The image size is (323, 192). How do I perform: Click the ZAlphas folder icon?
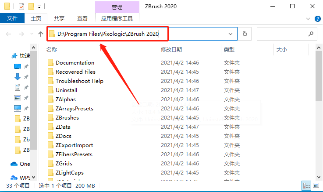coord(50,99)
